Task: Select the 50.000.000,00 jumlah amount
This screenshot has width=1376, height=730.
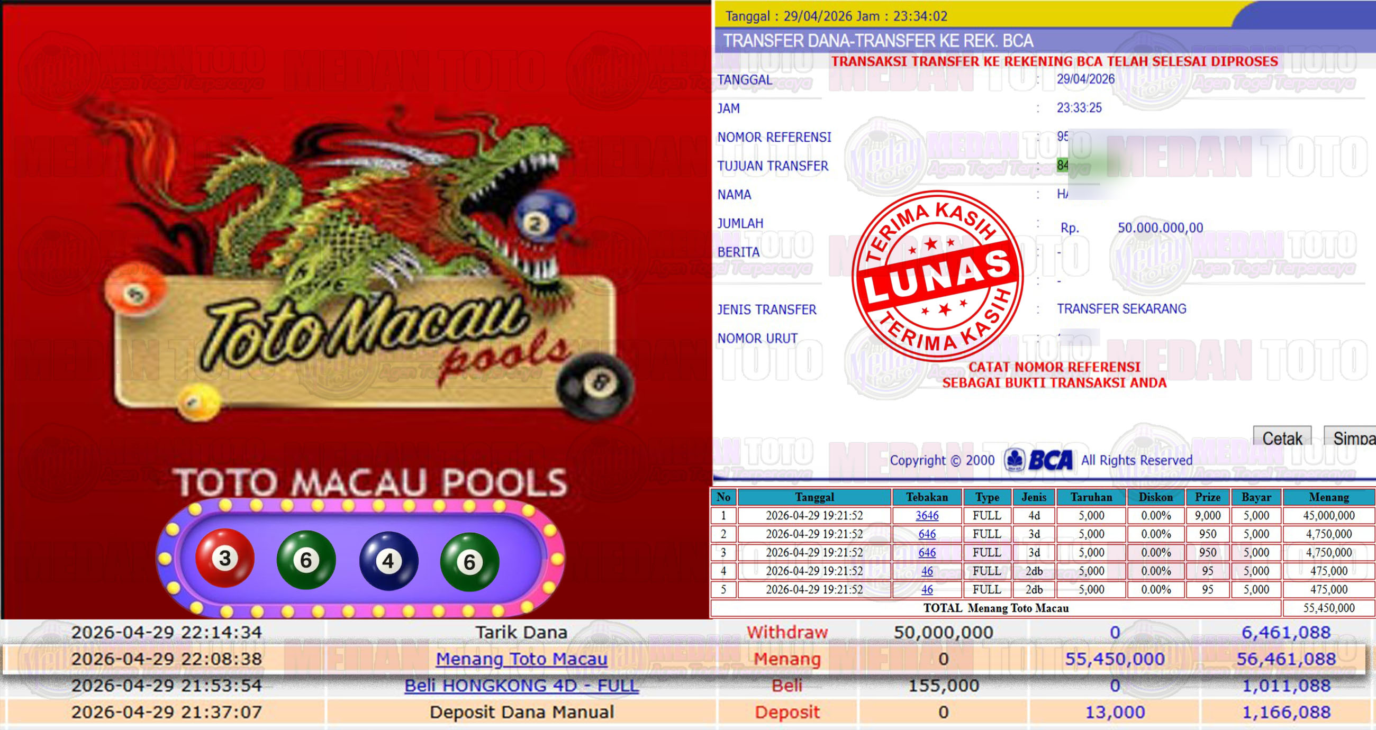Action: (1160, 227)
